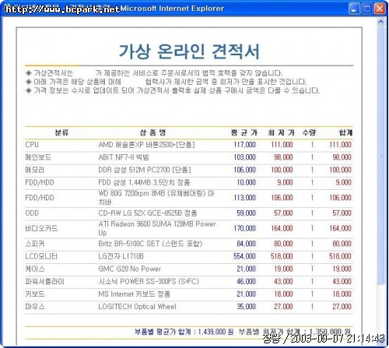Viewport: 389px width, 348px height.
Task: Click the ODD average price 59,000
Action: [x=246, y=213]
